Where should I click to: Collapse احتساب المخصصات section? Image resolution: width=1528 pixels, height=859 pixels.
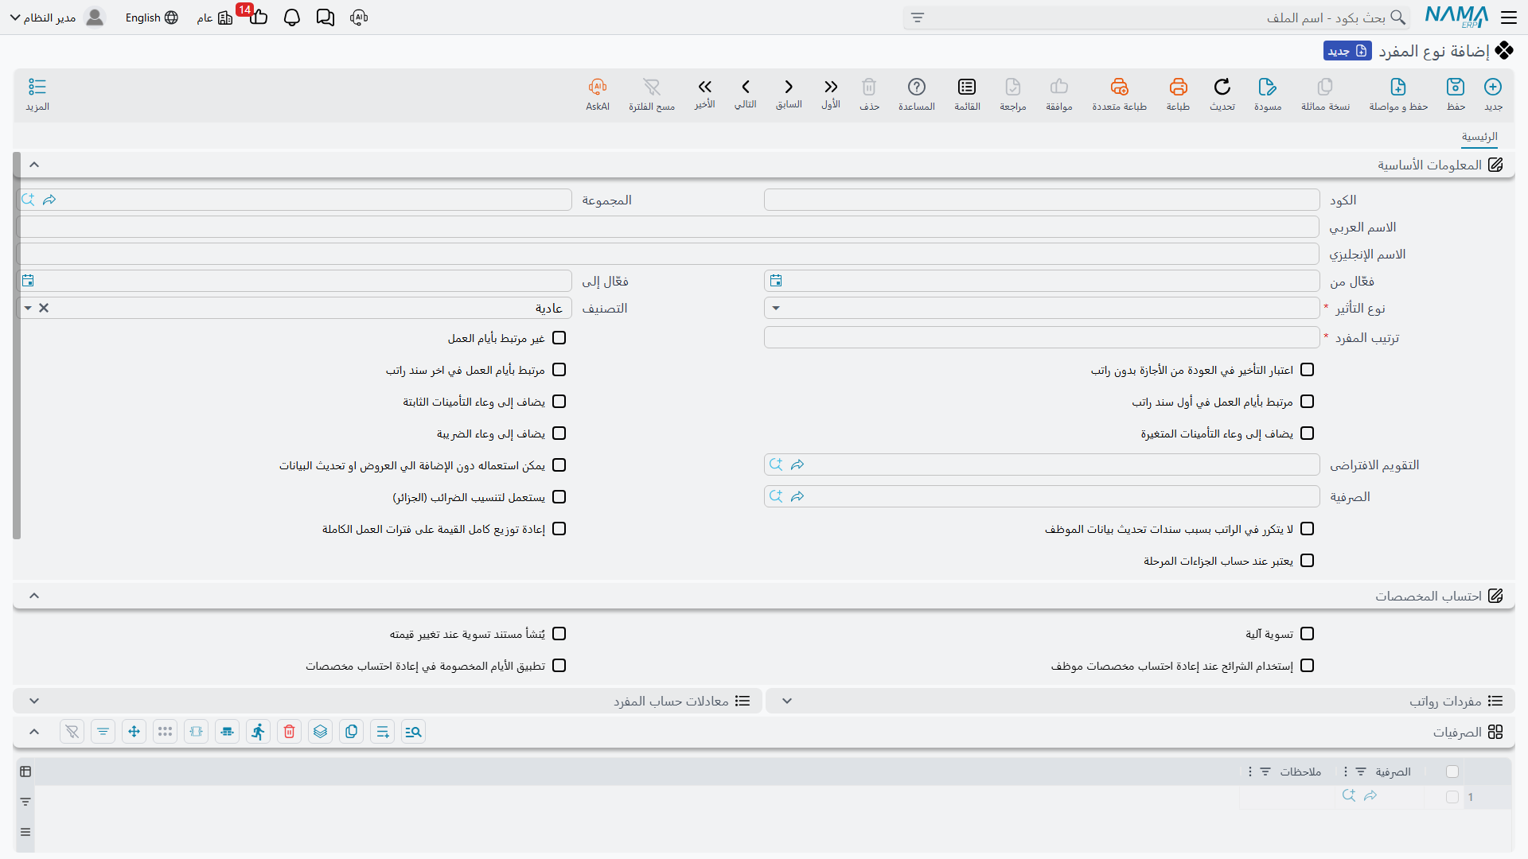(34, 596)
